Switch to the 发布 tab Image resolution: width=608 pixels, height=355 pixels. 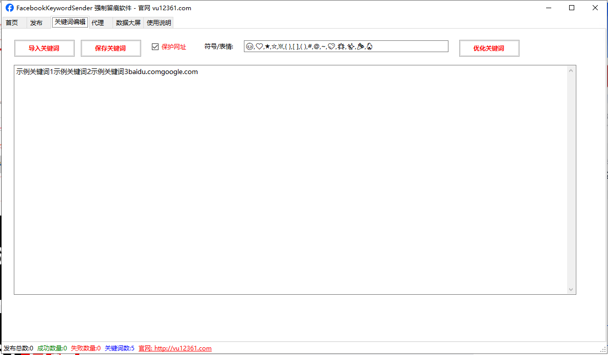[36, 22]
